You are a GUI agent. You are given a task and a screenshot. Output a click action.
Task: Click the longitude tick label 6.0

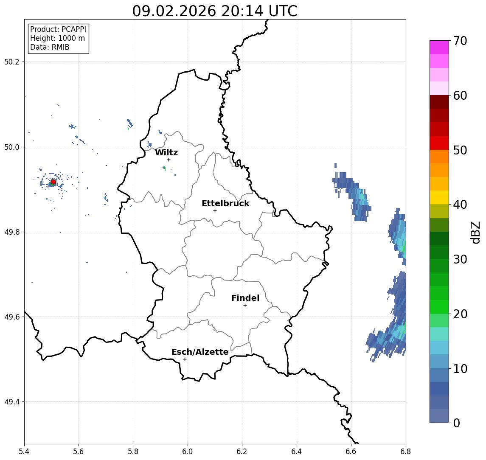188,452
